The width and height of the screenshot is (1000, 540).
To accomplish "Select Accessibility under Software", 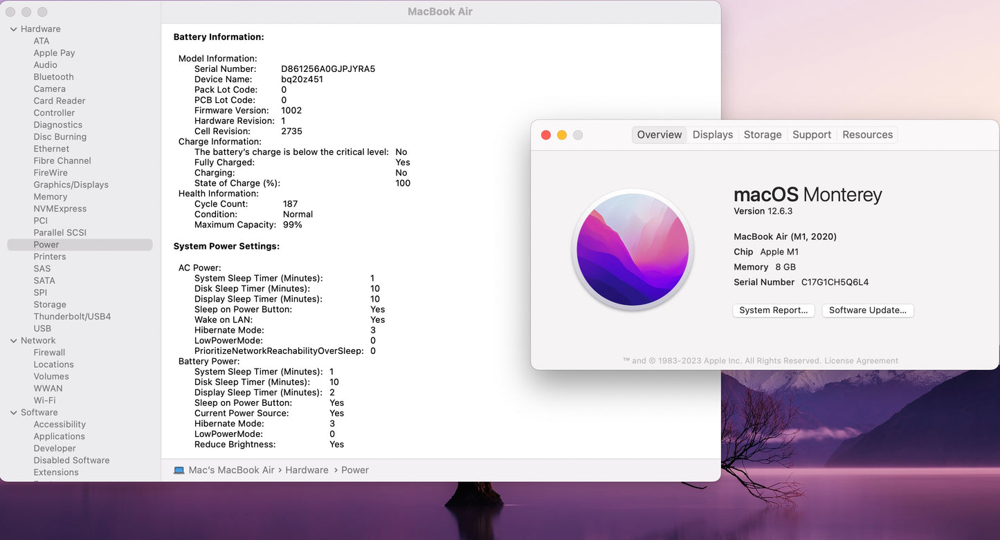I will [60, 425].
